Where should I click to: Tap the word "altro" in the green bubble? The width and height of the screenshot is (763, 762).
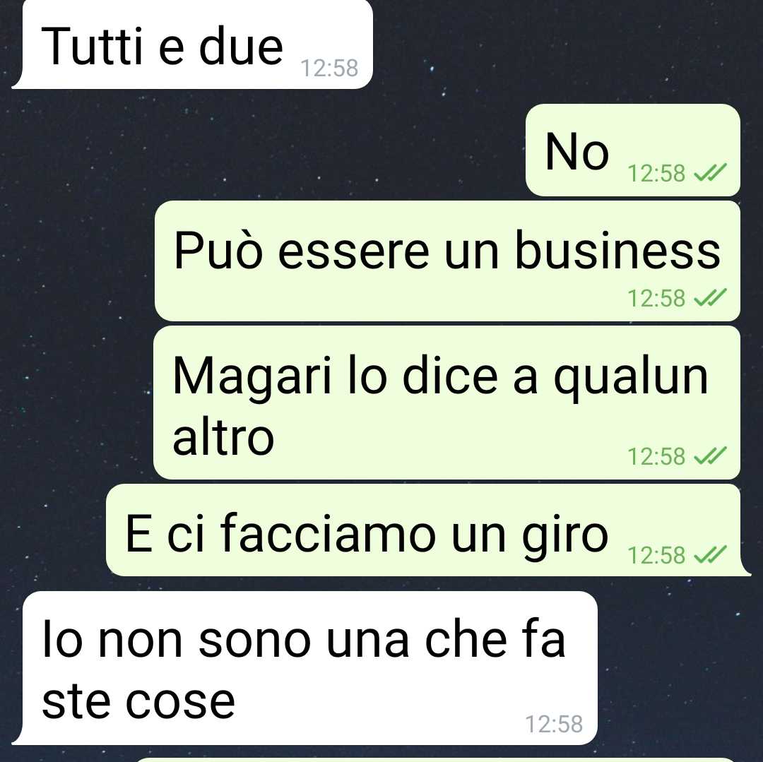pyautogui.click(x=223, y=436)
